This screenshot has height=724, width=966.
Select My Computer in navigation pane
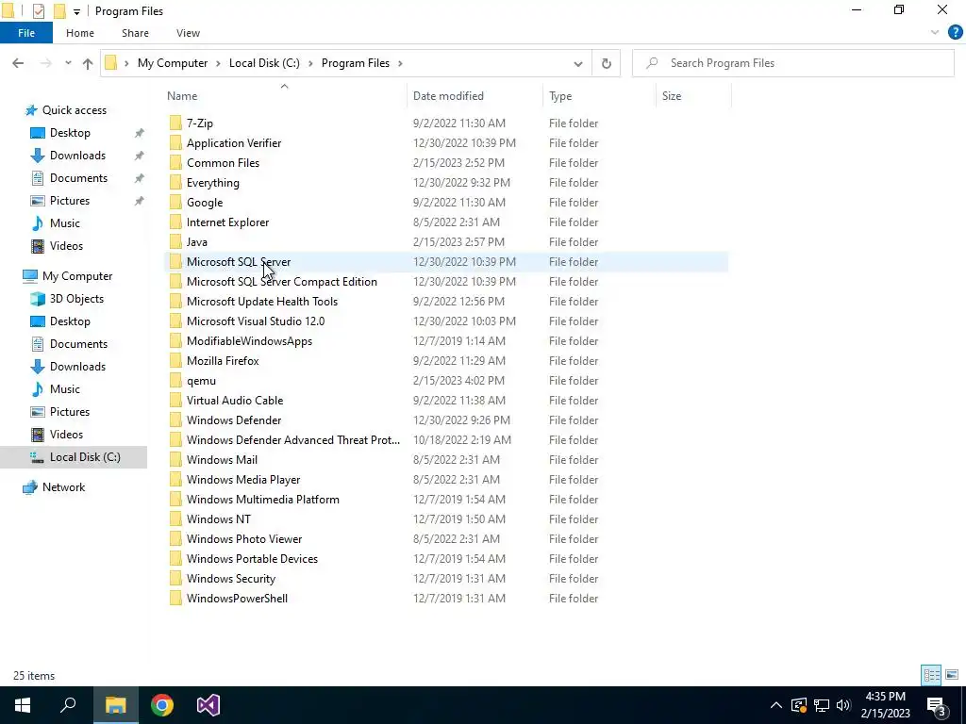point(77,276)
